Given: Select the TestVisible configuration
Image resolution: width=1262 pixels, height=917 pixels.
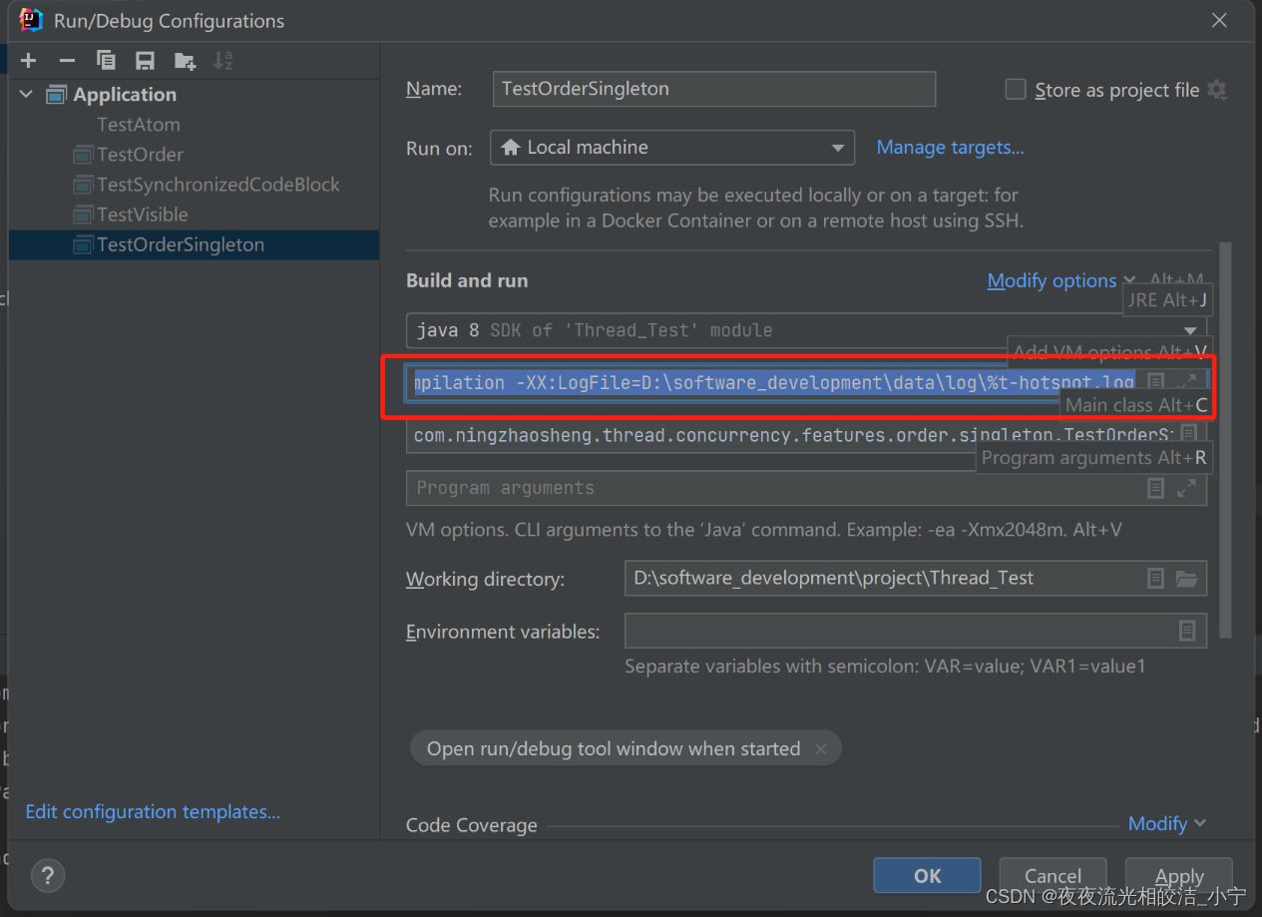Looking at the screenshot, I should coord(142,215).
